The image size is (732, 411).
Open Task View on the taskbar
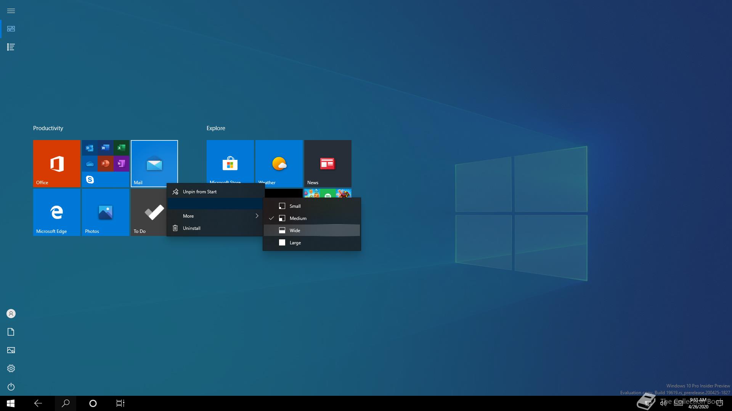click(x=120, y=403)
